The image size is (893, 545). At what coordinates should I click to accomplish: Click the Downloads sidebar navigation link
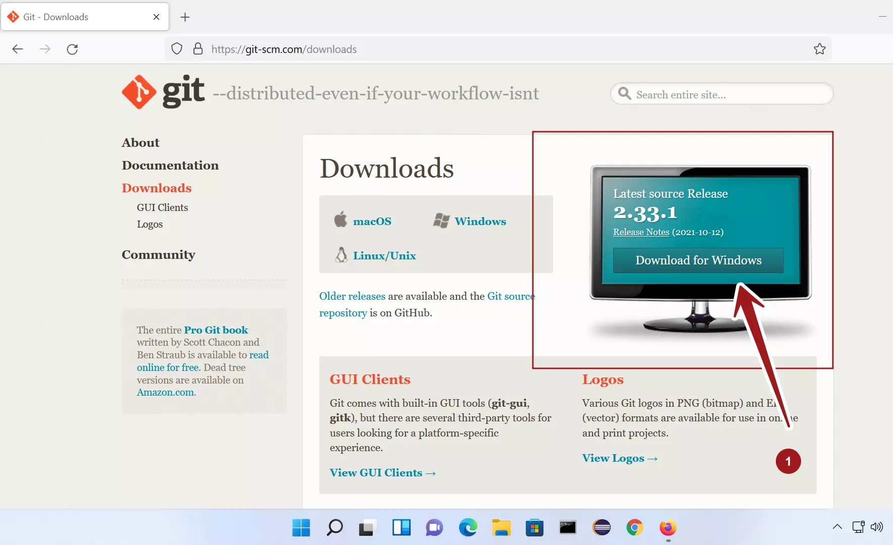pyautogui.click(x=157, y=188)
